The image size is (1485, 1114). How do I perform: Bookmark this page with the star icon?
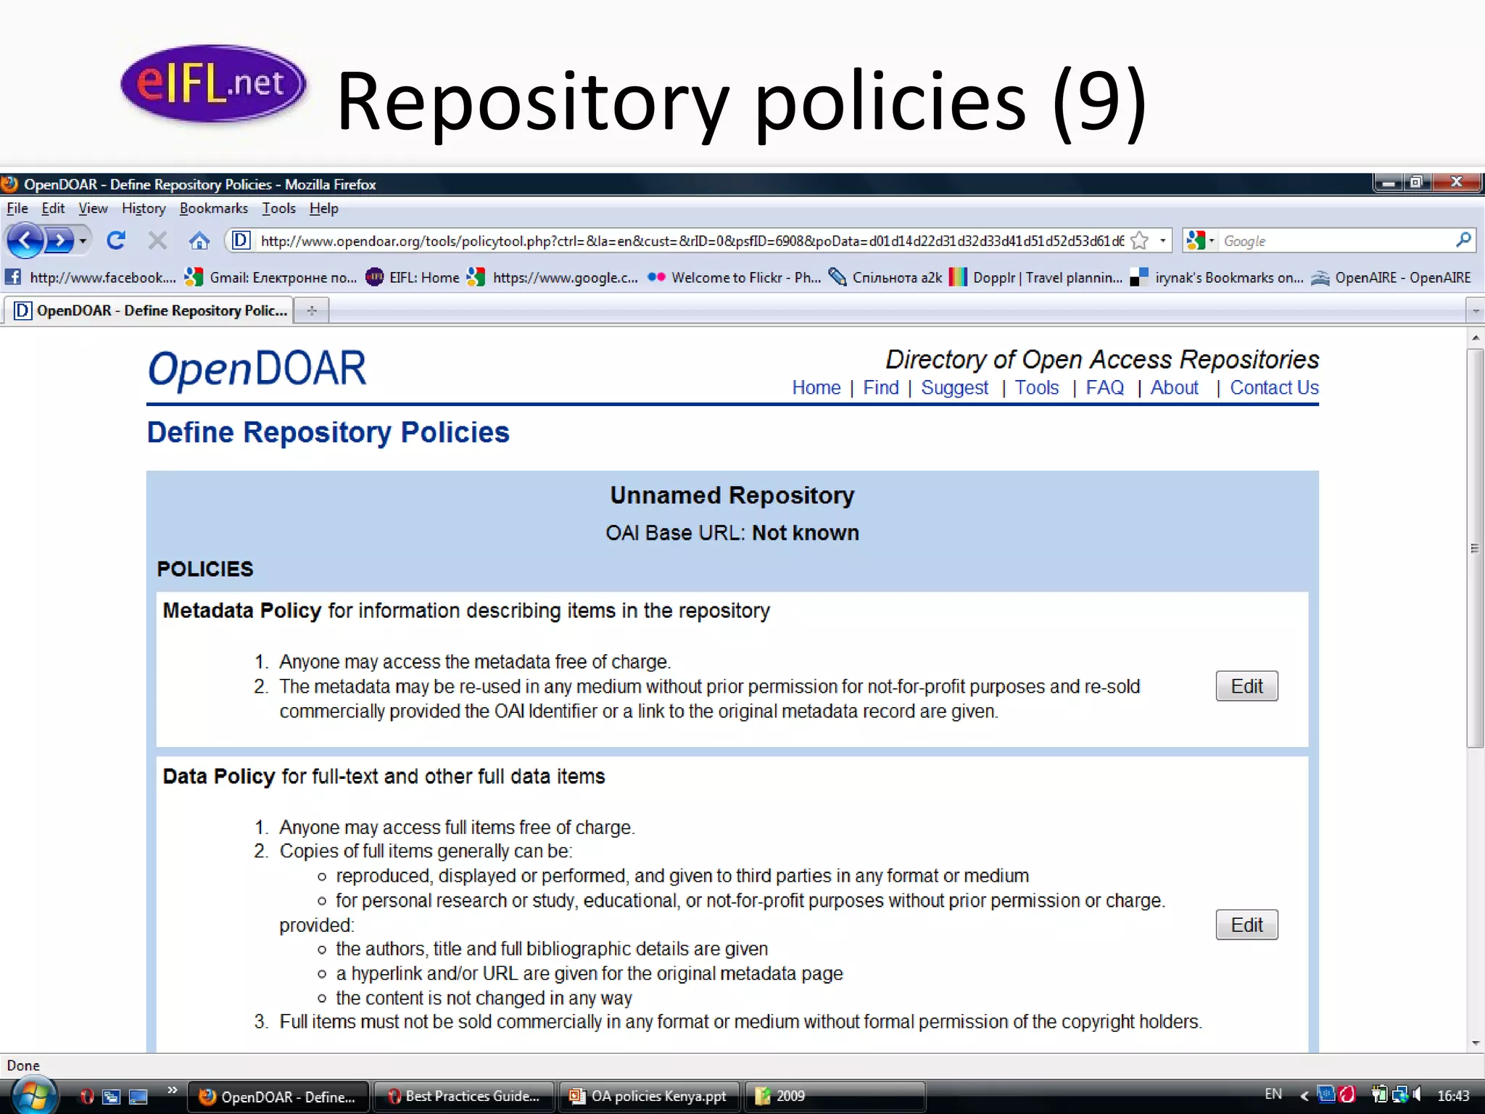[1140, 240]
